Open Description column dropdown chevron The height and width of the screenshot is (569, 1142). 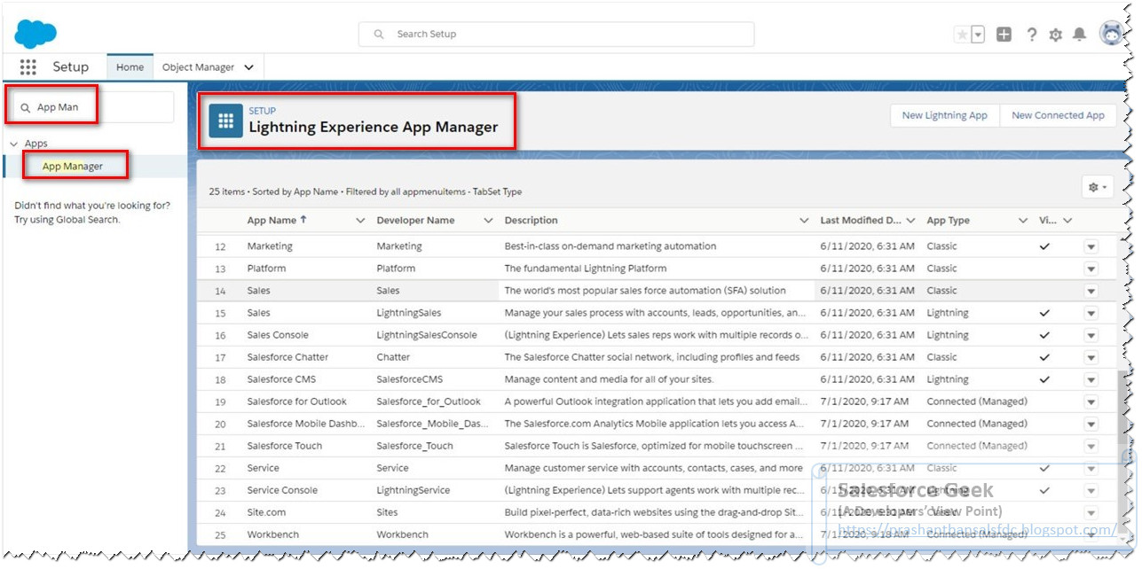tap(804, 221)
